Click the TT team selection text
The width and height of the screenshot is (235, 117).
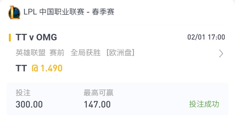[21, 68]
